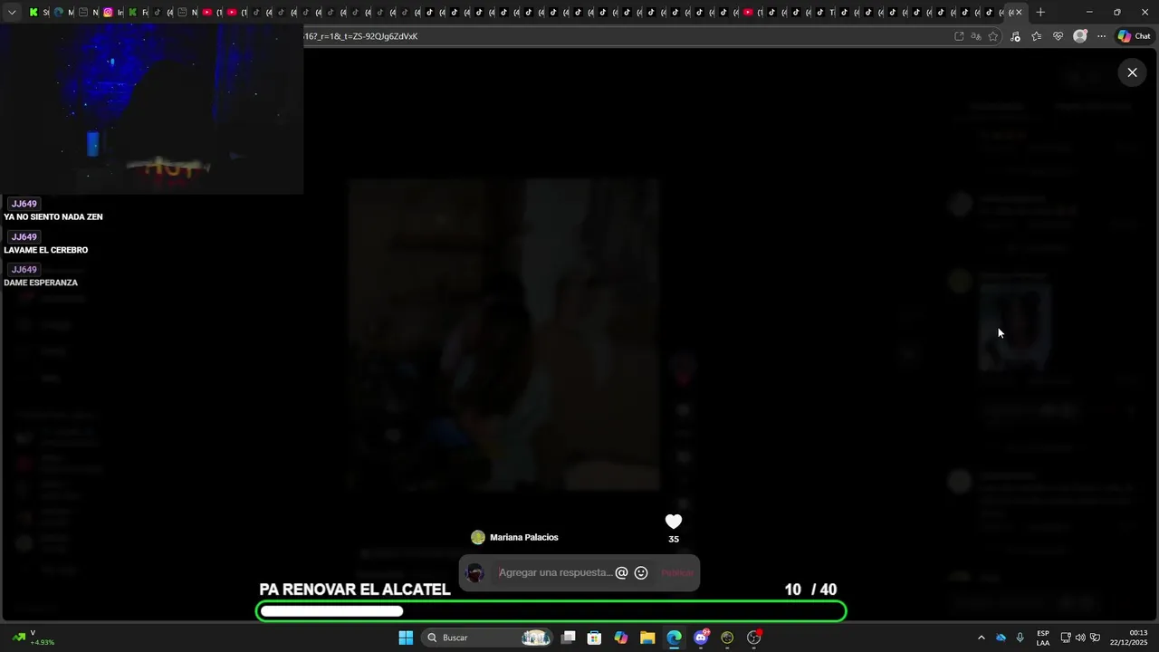Open File Explorer from taskbar

coord(647,638)
